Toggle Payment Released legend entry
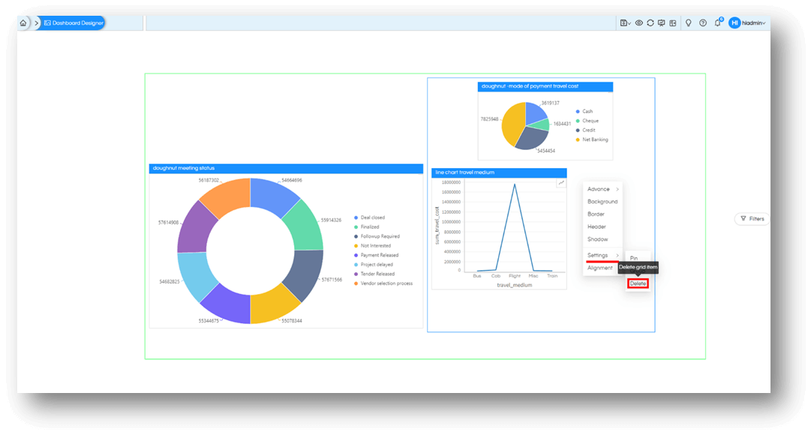The image size is (811, 432). click(x=377, y=255)
